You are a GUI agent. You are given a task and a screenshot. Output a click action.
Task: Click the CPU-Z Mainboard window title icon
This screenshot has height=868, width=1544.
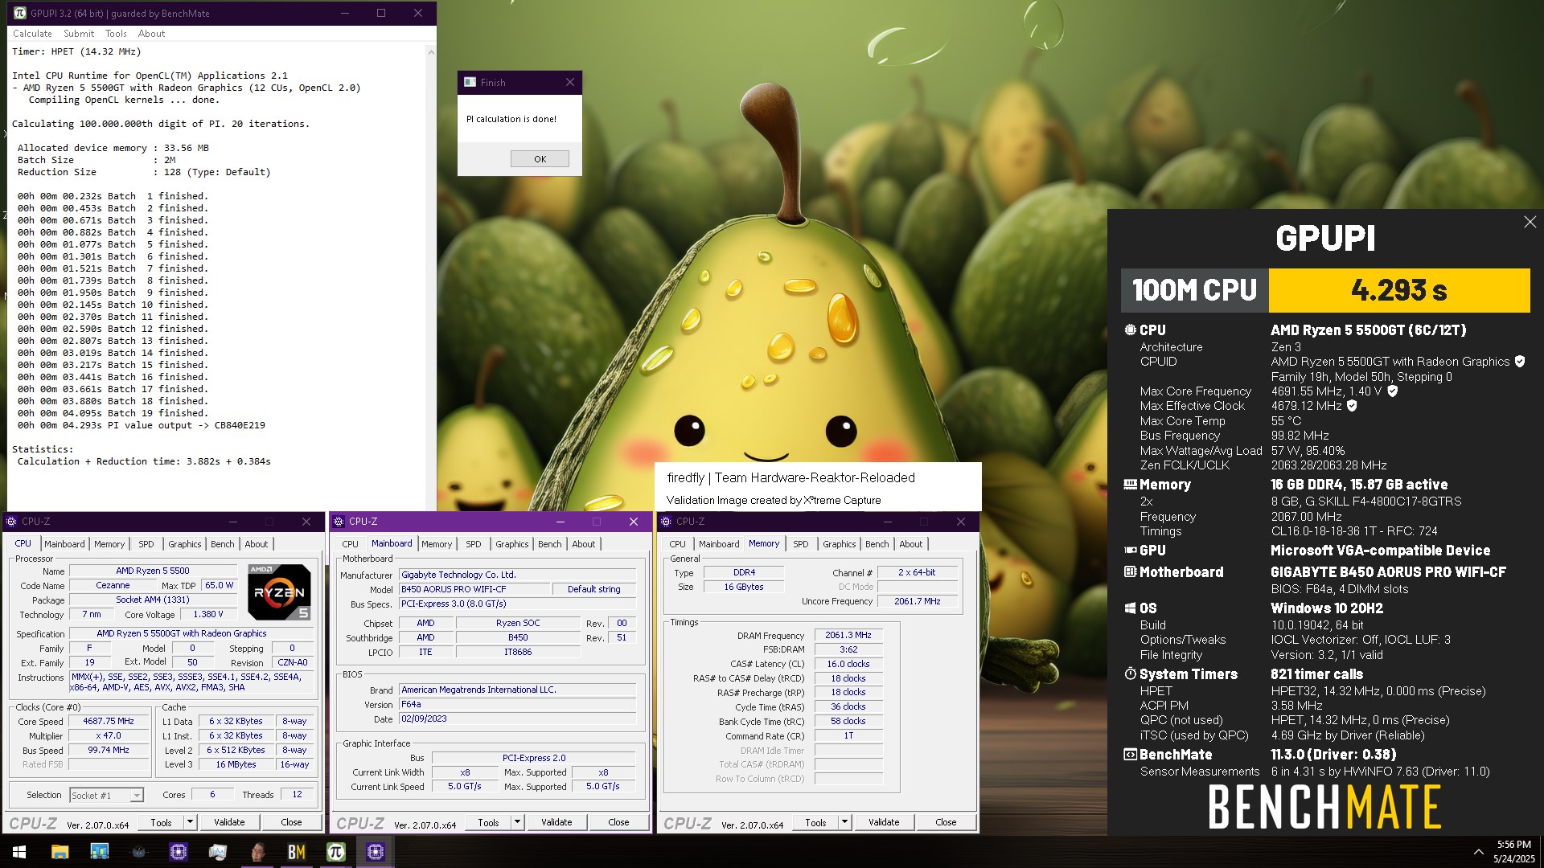(x=339, y=522)
